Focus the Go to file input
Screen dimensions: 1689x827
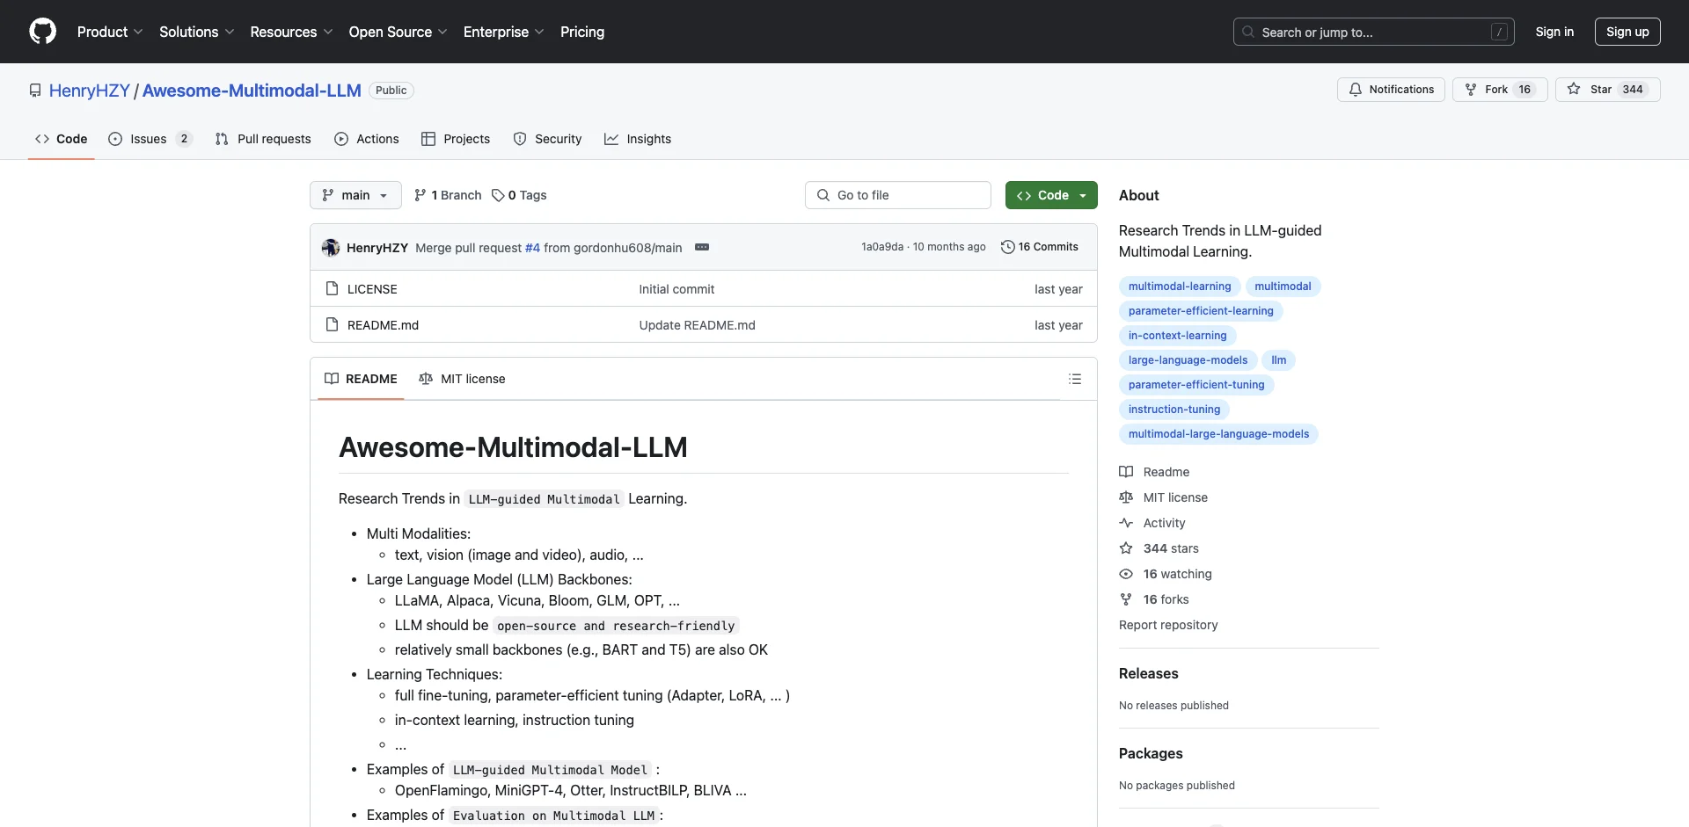898,195
